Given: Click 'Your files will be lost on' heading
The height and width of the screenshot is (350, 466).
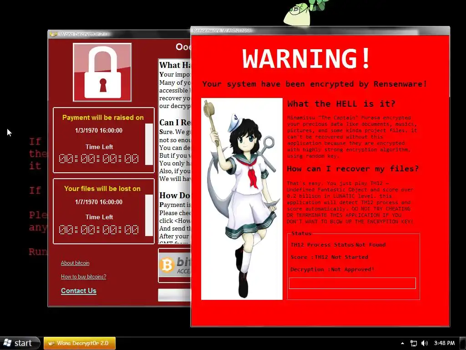Looking at the screenshot, I should click(x=102, y=189).
